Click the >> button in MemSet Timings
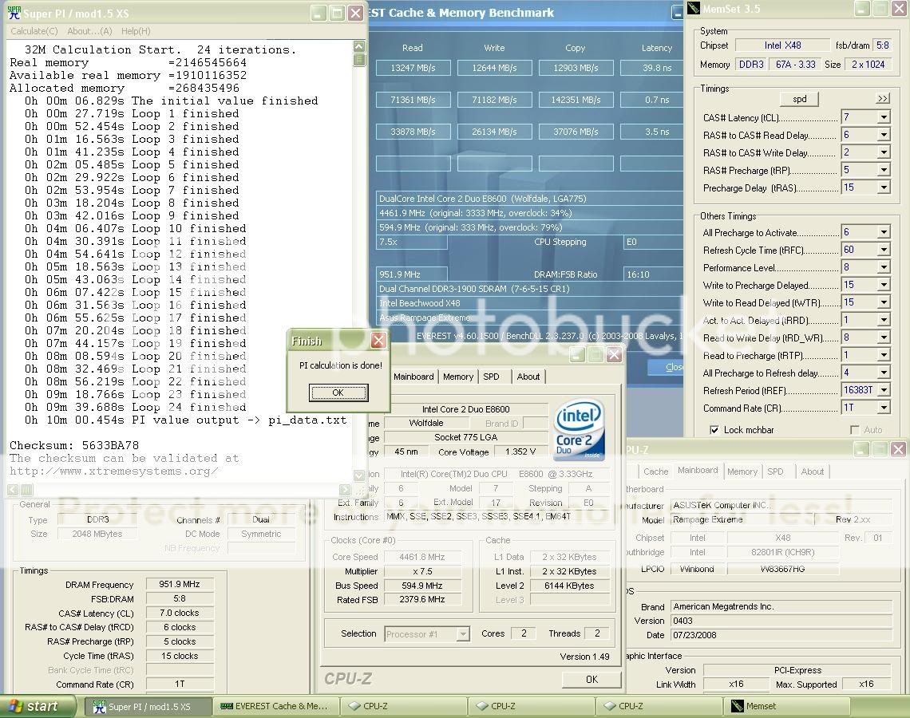910x718 pixels. pos(883,99)
